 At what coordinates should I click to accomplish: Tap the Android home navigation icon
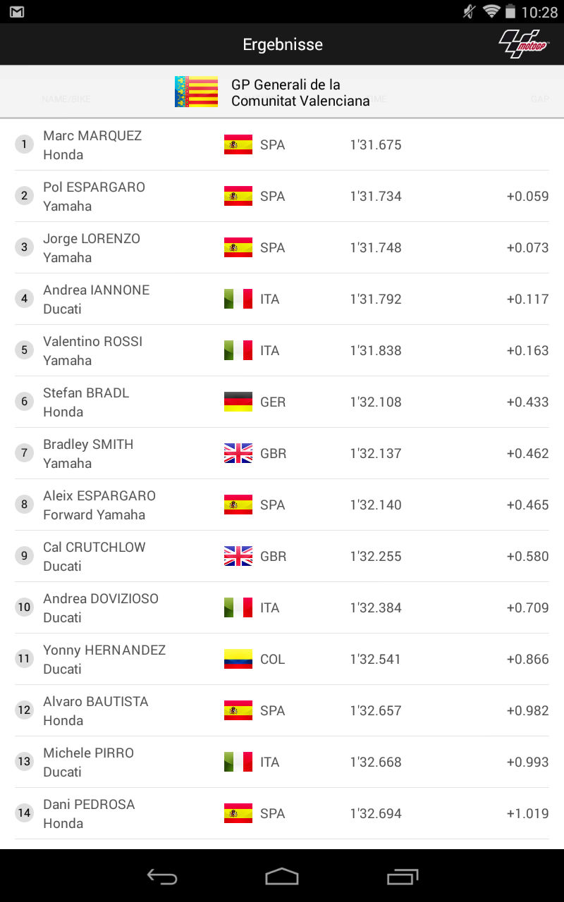282,876
